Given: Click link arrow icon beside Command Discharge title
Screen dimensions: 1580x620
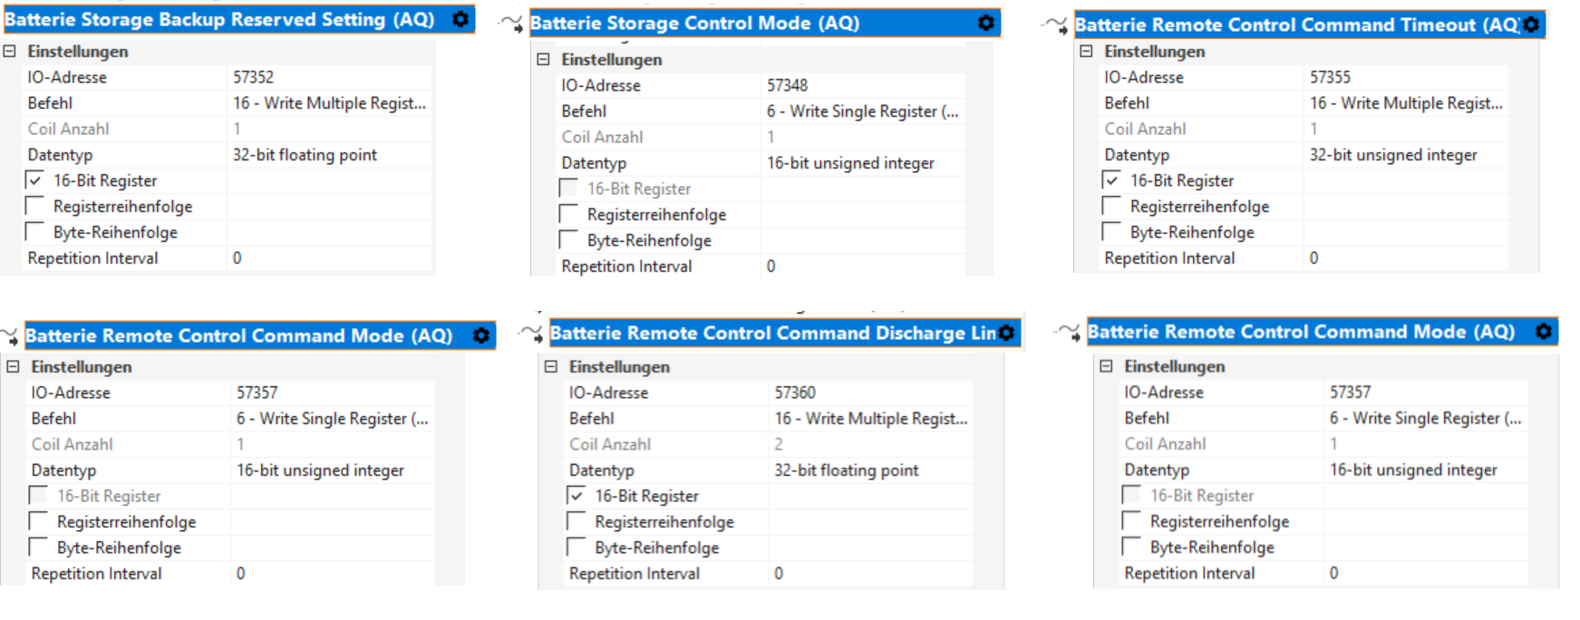Looking at the screenshot, I should tap(531, 334).
